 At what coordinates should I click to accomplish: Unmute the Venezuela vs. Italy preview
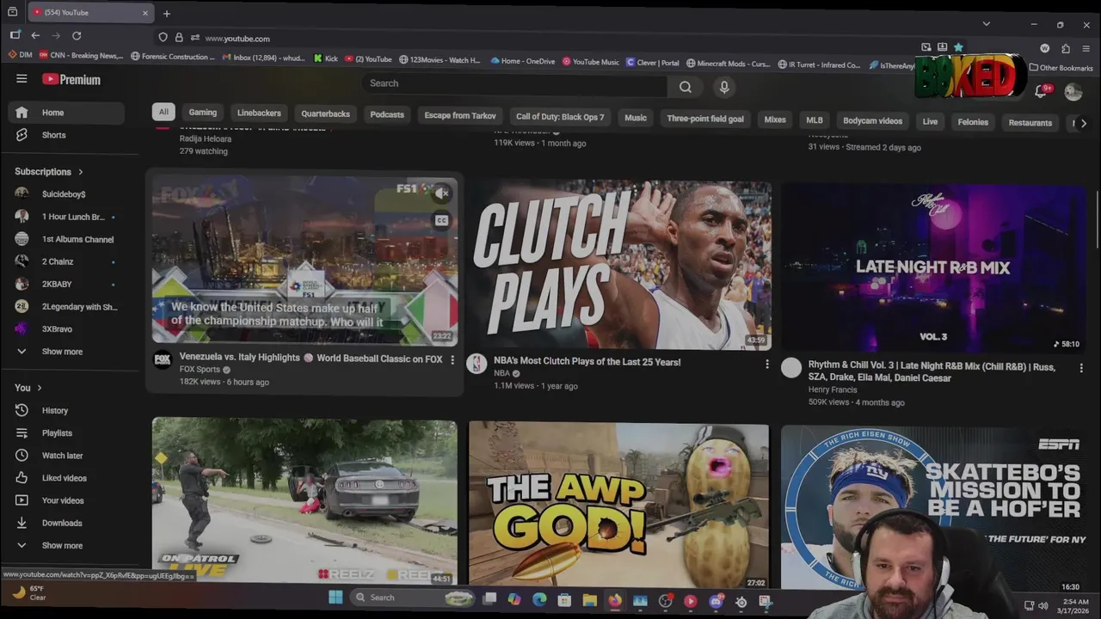pos(442,193)
